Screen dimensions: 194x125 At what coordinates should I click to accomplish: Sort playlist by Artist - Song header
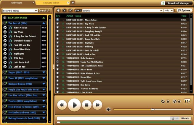[74, 16]
